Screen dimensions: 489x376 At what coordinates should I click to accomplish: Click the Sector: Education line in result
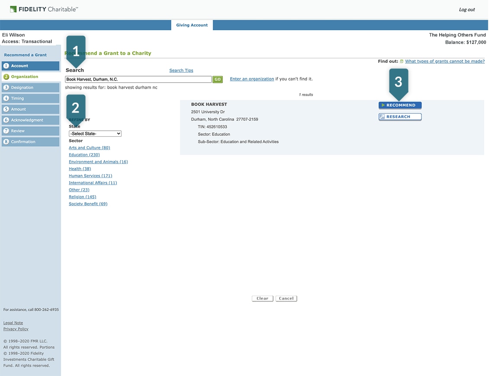pyautogui.click(x=214, y=135)
